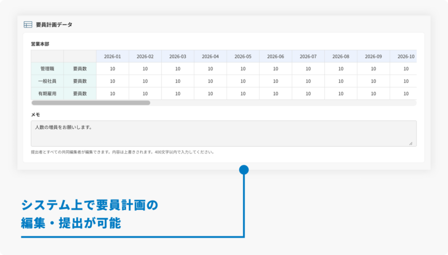Edit 管理職 value for 2026-04

[211, 68]
